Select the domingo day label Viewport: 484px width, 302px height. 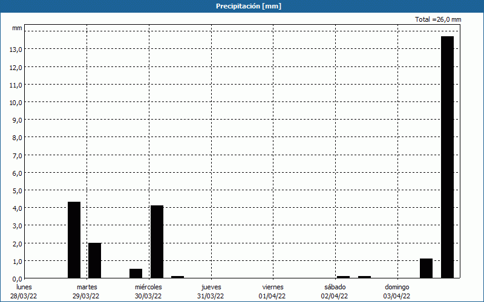point(397,288)
